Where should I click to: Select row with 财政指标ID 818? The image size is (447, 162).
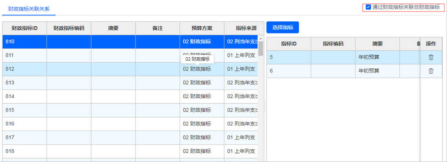[x=130, y=151]
